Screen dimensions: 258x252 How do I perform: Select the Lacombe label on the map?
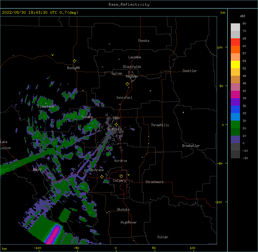click(x=135, y=57)
